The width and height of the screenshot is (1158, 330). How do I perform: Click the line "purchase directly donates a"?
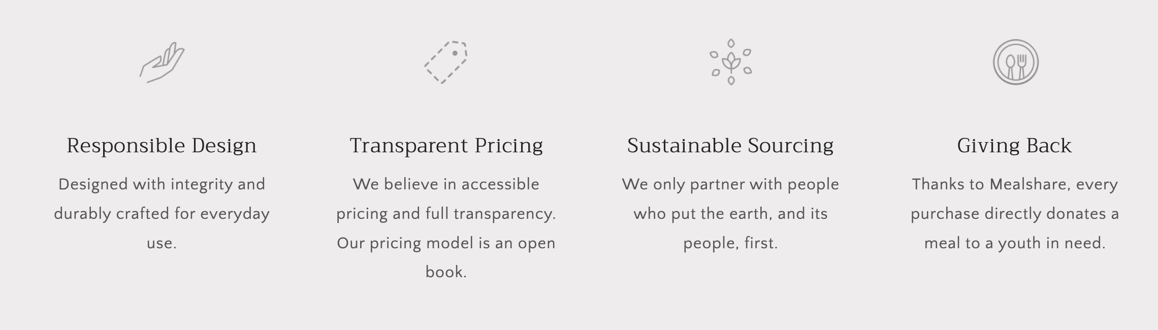point(1014,214)
